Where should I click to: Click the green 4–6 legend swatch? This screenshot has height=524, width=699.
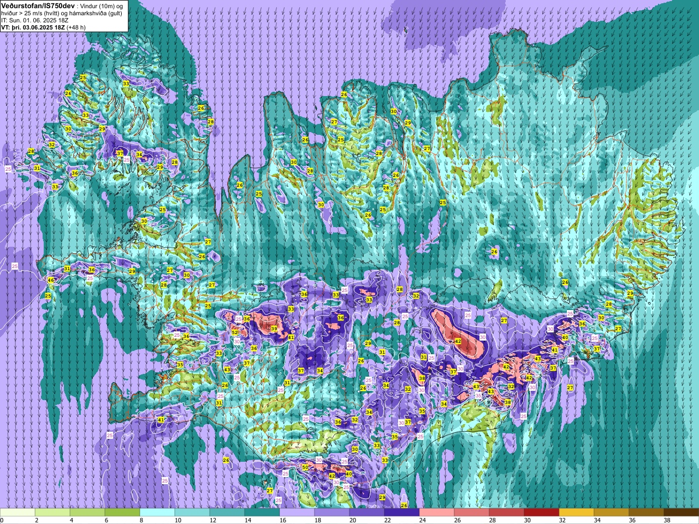click(x=87, y=513)
